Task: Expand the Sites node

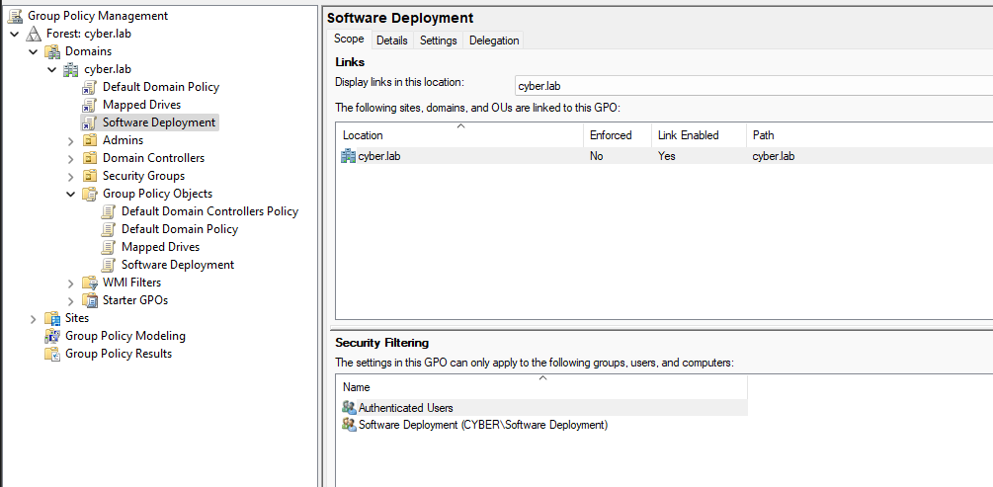Action: [33, 318]
